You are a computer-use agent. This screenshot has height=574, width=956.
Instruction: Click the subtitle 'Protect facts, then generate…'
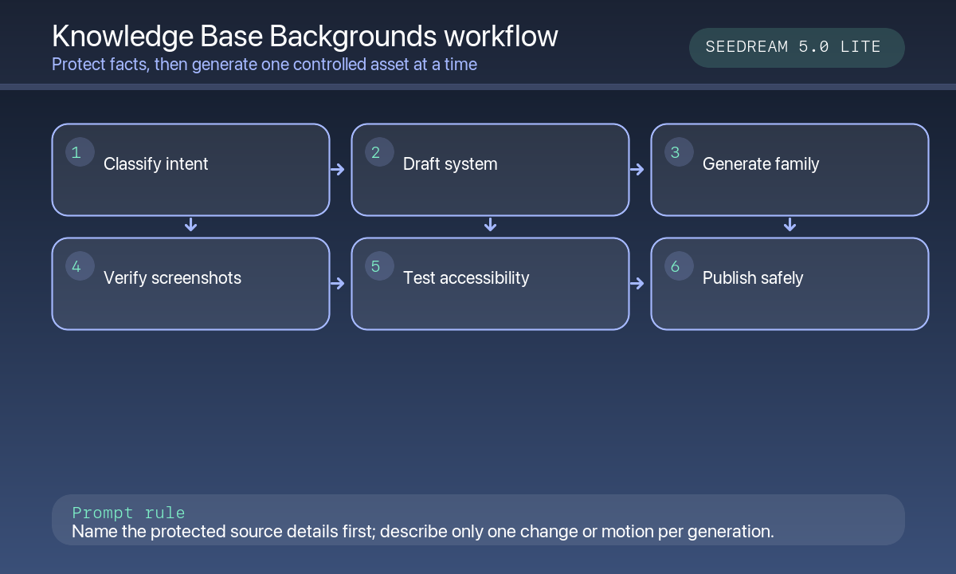pyautogui.click(x=264, y=64)
